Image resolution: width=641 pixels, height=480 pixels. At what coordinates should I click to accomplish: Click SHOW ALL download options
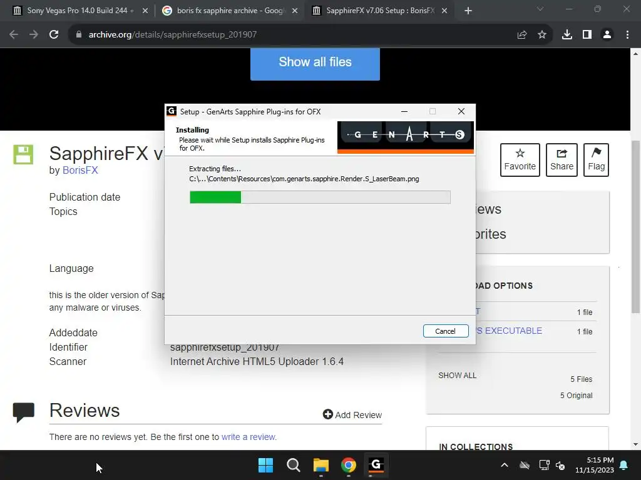458,376
